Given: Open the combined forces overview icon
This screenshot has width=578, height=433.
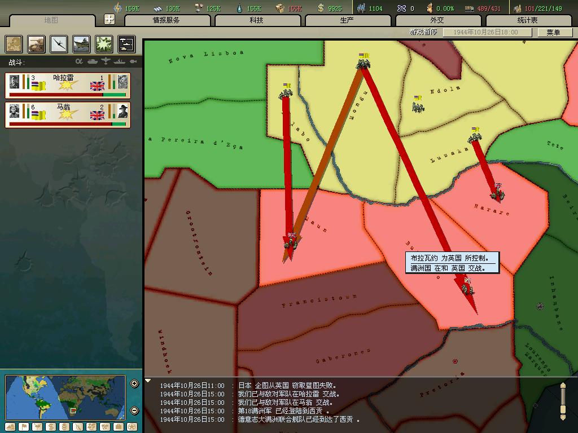Looking at the screenshot, I should [x=126, y=44].
